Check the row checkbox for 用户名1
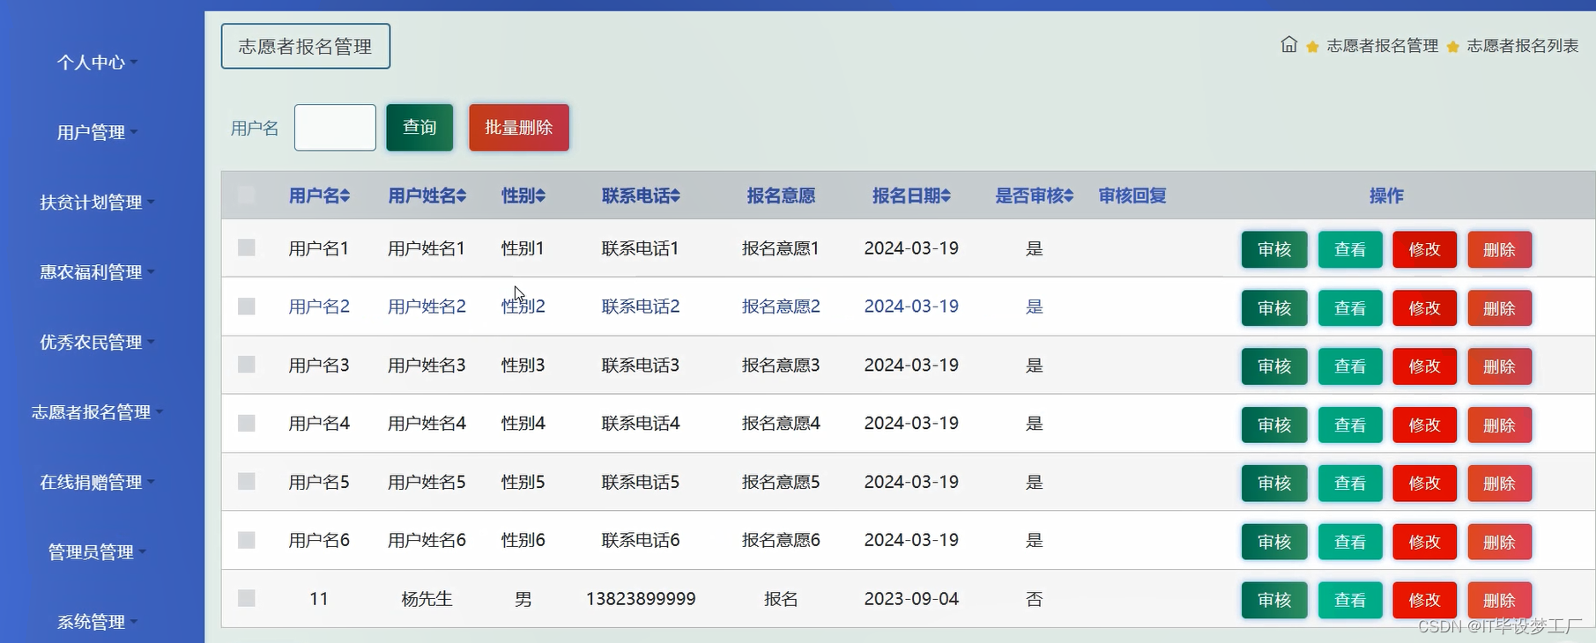The image size is (1596, 643). click(247, 248)
